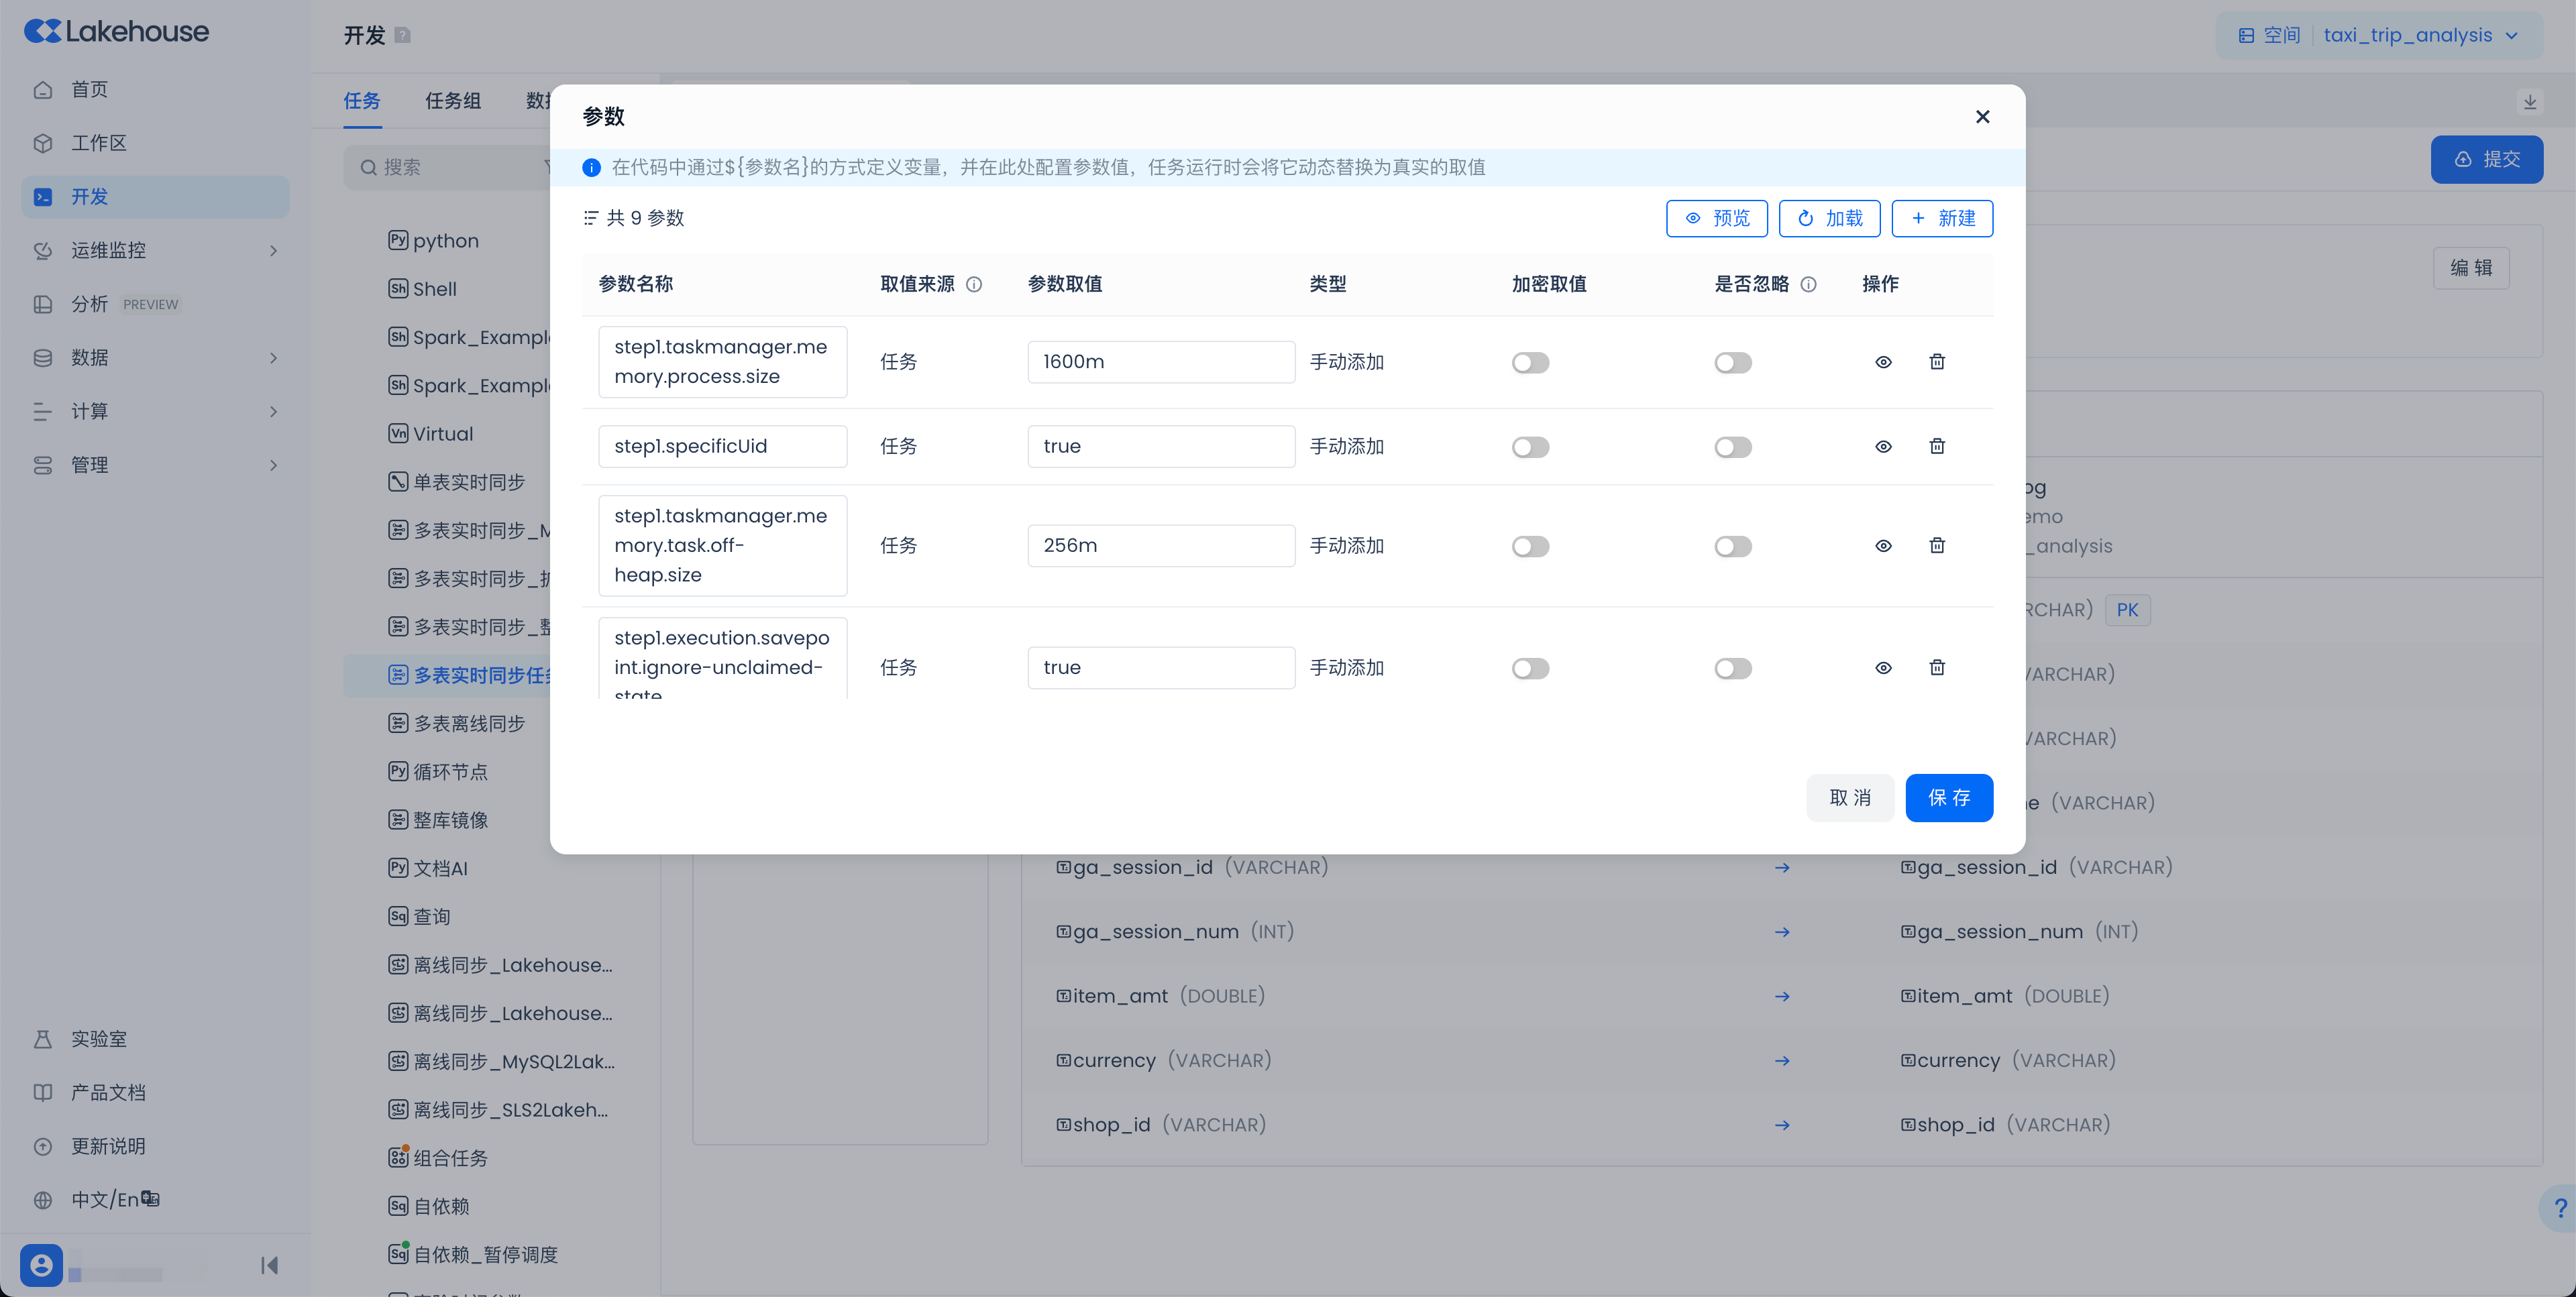Enable 加密取值 toggle for 256m parameter
Screen dimensions: 2576x1297
[x=1530, y=546]
